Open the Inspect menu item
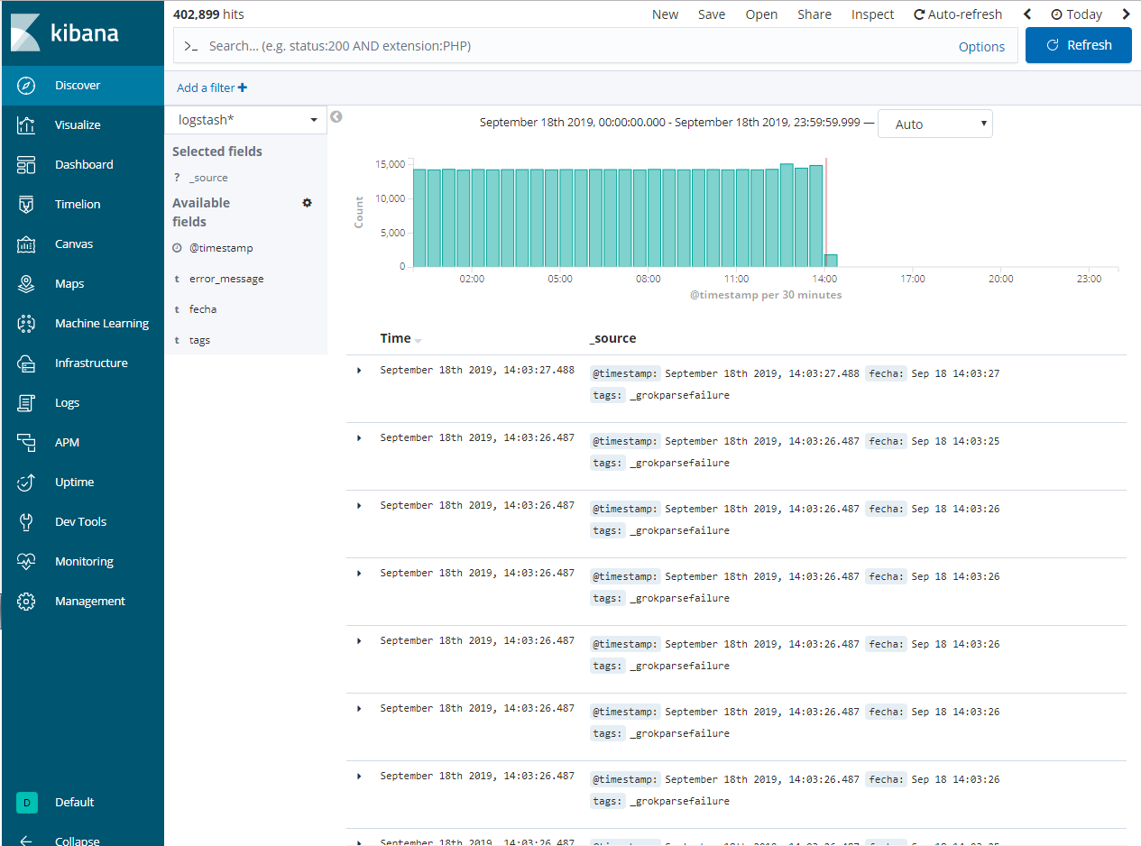This screenshot has height=846, width=1141. coord(872,14)
